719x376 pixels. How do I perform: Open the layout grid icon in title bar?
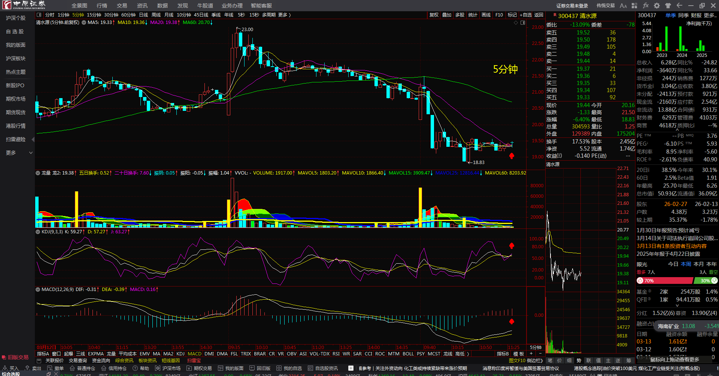634,6
